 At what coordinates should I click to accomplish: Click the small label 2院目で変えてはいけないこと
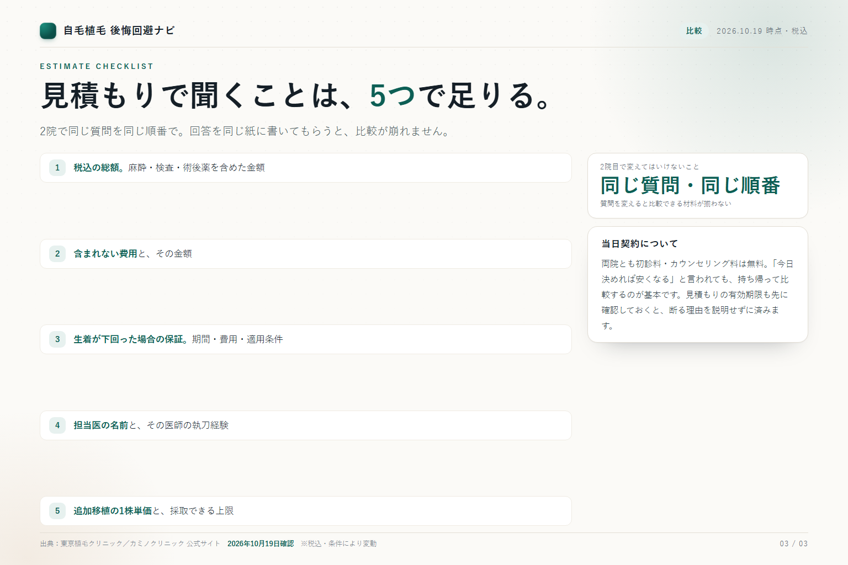(650, 167)
